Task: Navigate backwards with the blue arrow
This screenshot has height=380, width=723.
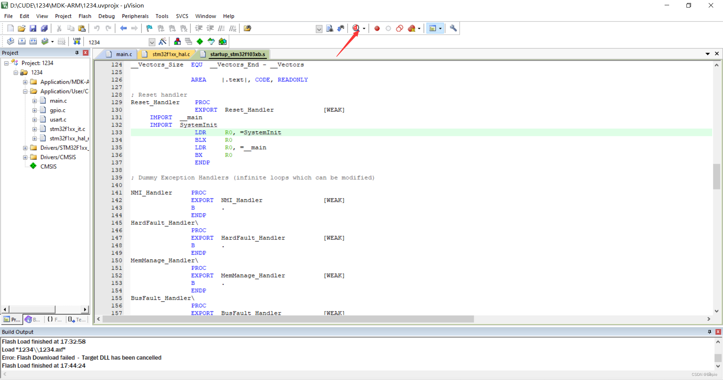Action: [123, 28]
